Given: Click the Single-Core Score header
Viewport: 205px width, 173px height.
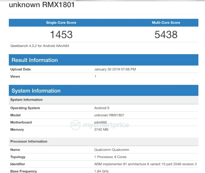Looking at the screenshot, I should [61, 22].
